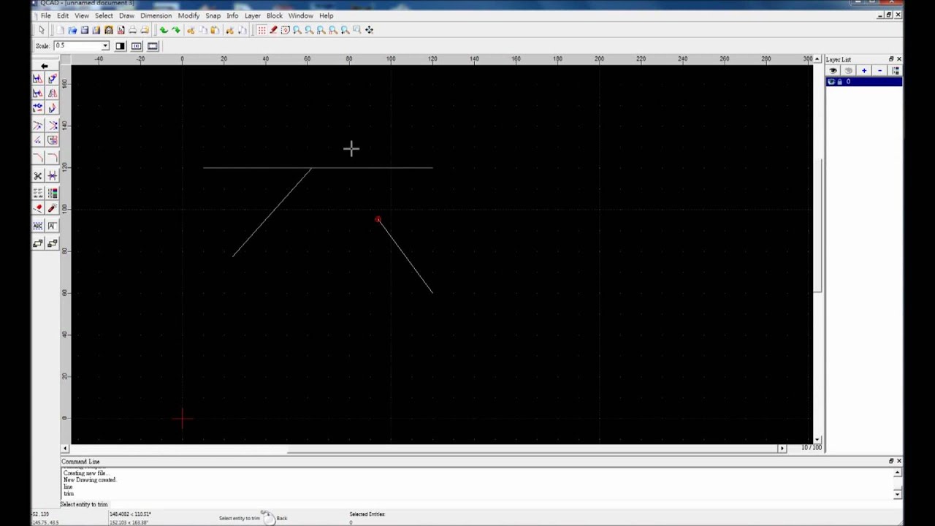935x526 pixels.
Task: Create a new document with the New icon
Action: click(61, 30)
